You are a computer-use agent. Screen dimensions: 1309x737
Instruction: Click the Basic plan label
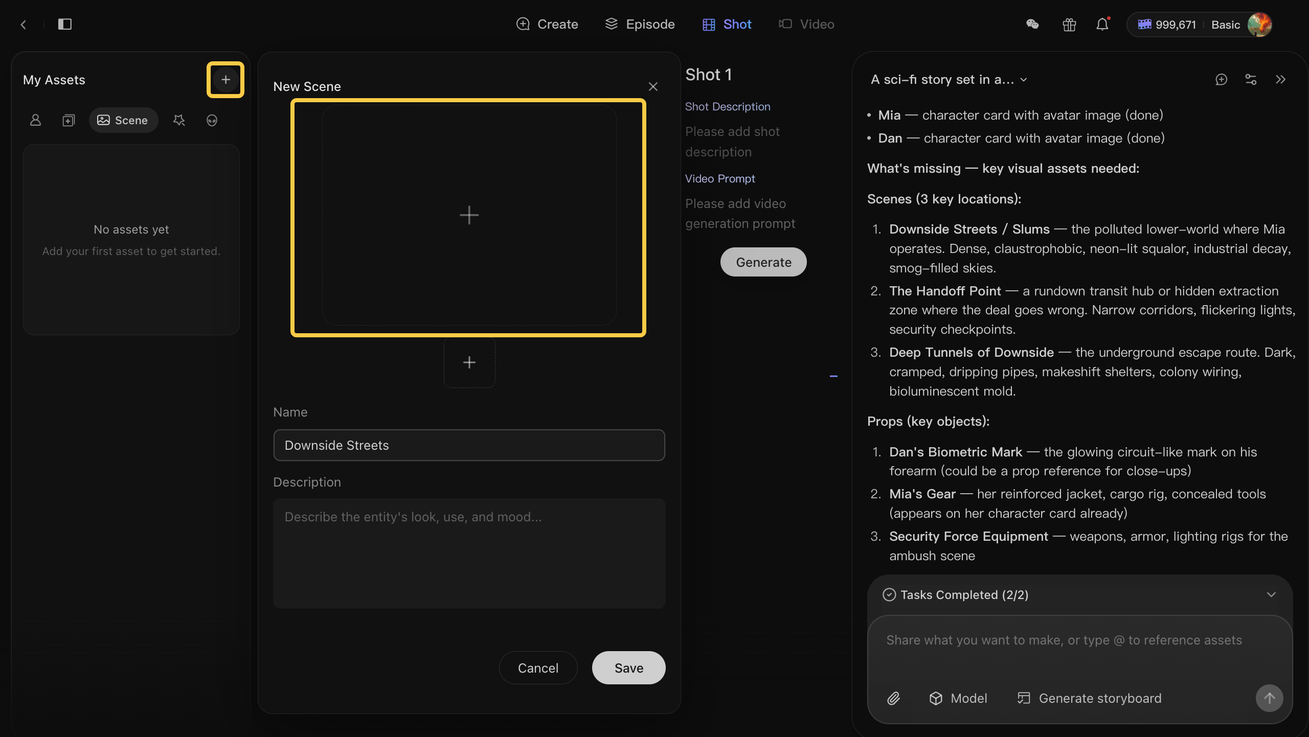1226,25
